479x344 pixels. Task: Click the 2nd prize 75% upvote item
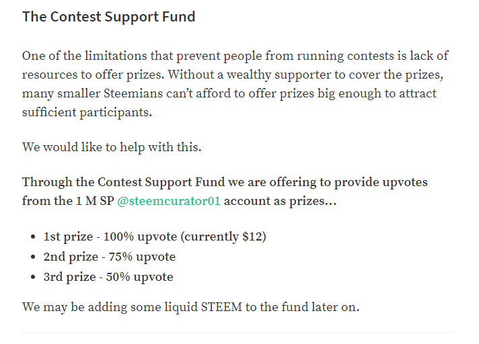click(110, 257)
